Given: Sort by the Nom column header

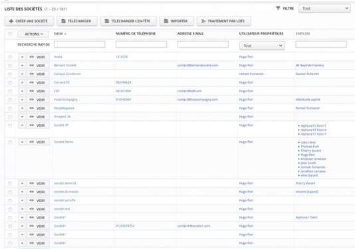Looking at the screenshot, I should 60,34.
